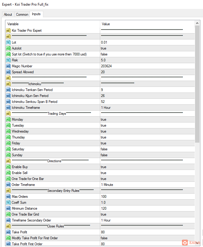Viewport: 203px width, 247px height.
Task: Click the integer icon beside Max Orders
Action: pyautogui.click(x=8, y=197)
